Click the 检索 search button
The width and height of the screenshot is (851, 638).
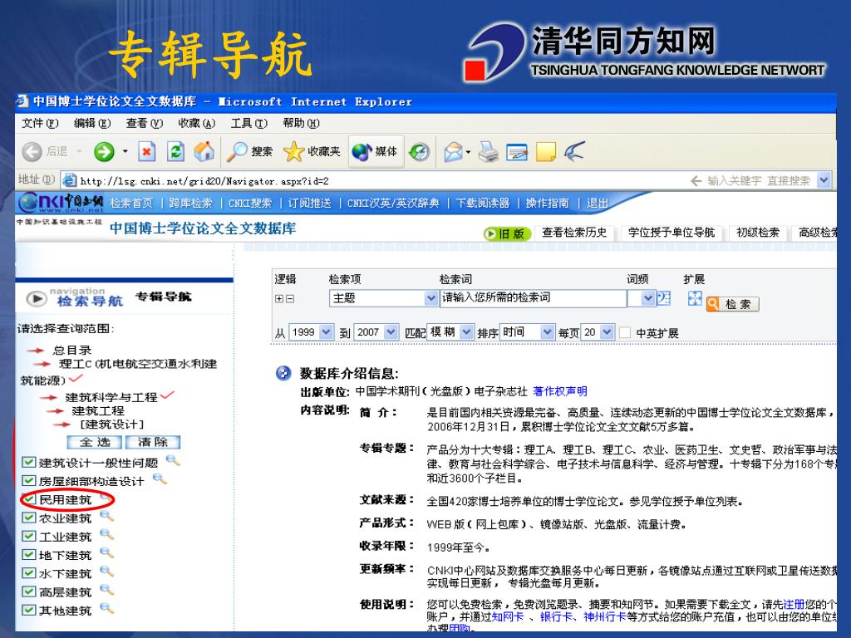click(x=732, y=304)
